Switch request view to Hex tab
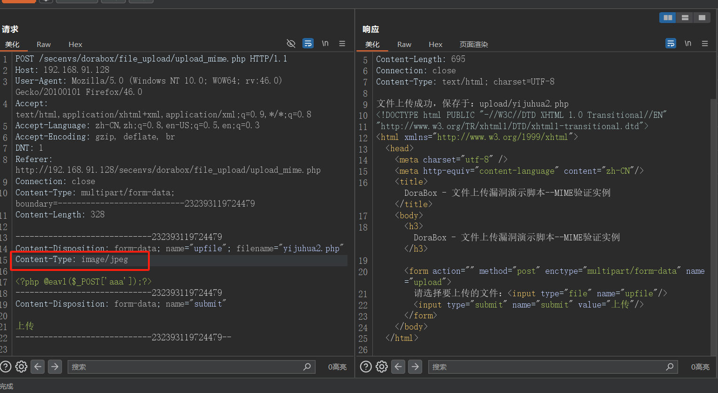718x393 pixels. pos(75,45)
